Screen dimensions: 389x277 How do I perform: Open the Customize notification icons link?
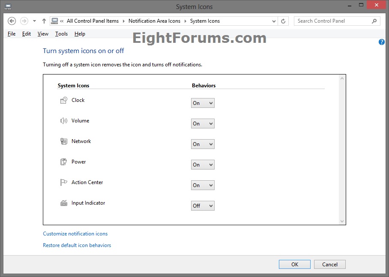[x=75, y=234]
